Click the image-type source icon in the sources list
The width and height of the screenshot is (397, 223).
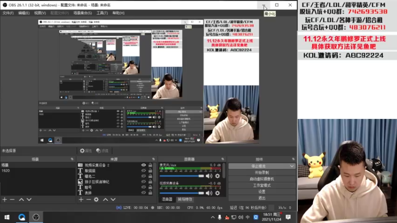pyautogui.click(x=80, y=181)
